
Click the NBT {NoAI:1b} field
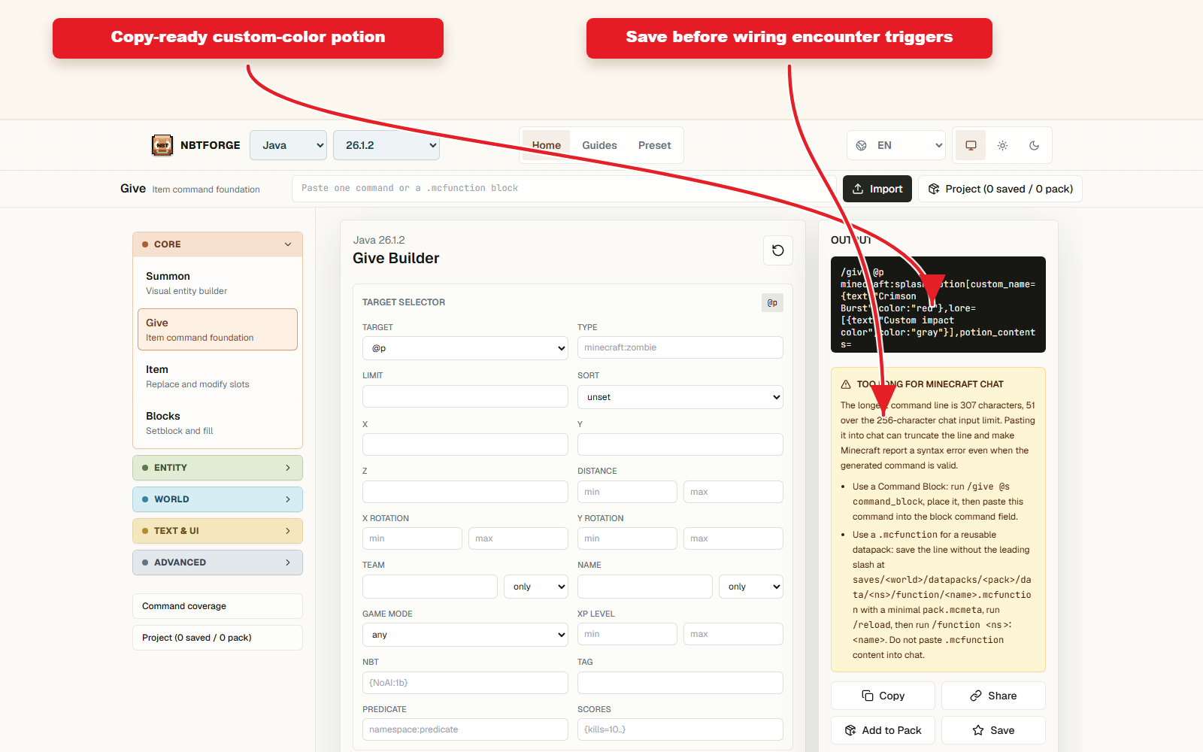click(x=465, y=683)
